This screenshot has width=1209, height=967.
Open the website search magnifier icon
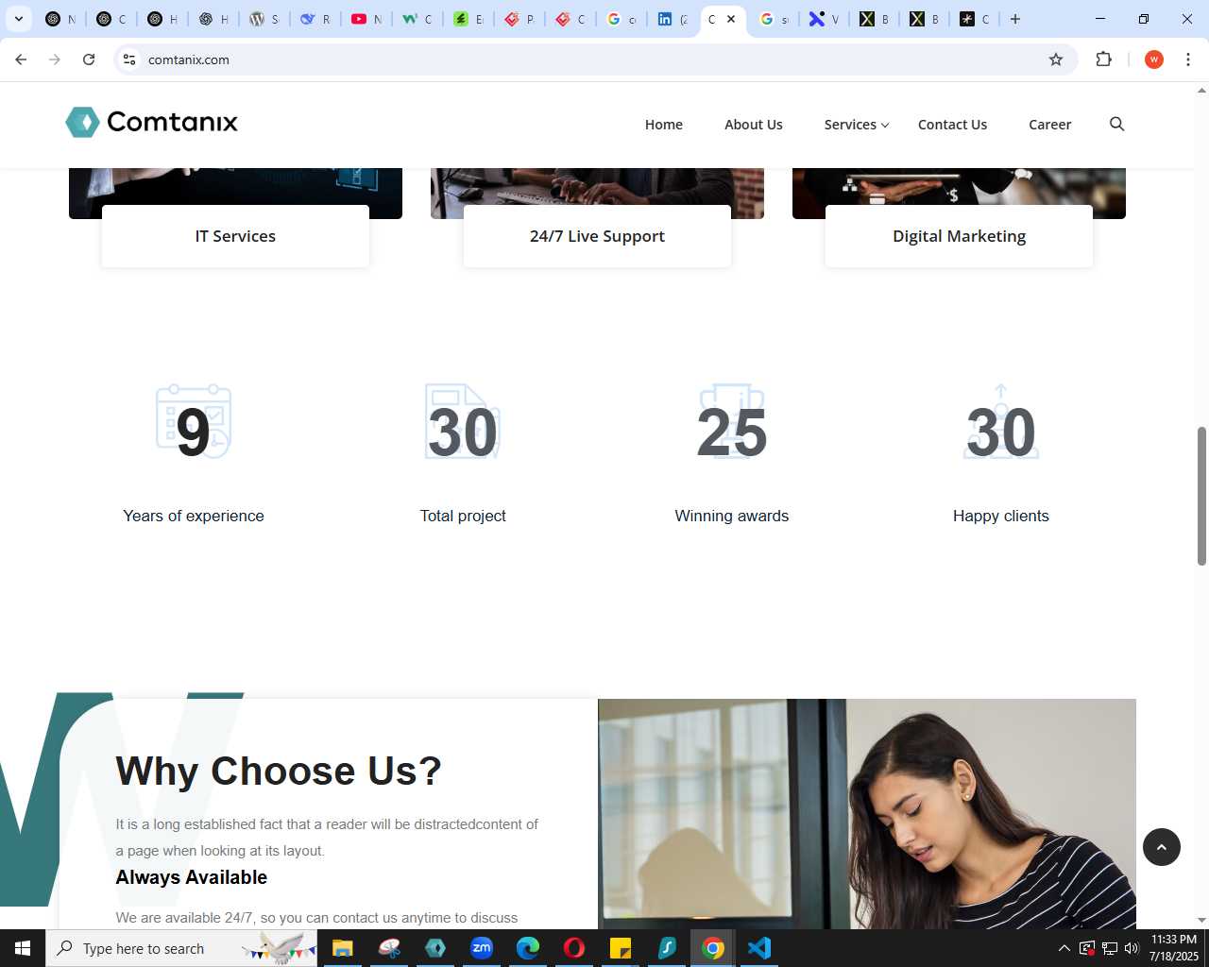point(1116,125)
